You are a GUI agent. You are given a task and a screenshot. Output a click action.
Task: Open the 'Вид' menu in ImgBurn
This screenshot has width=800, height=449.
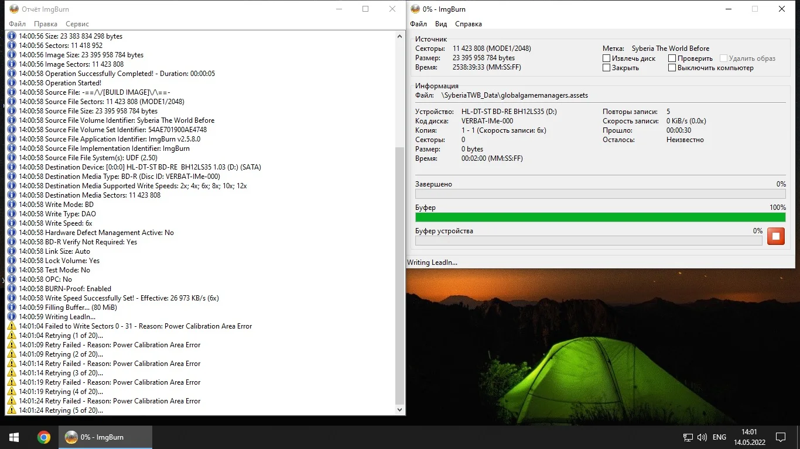tap(441, 24)
